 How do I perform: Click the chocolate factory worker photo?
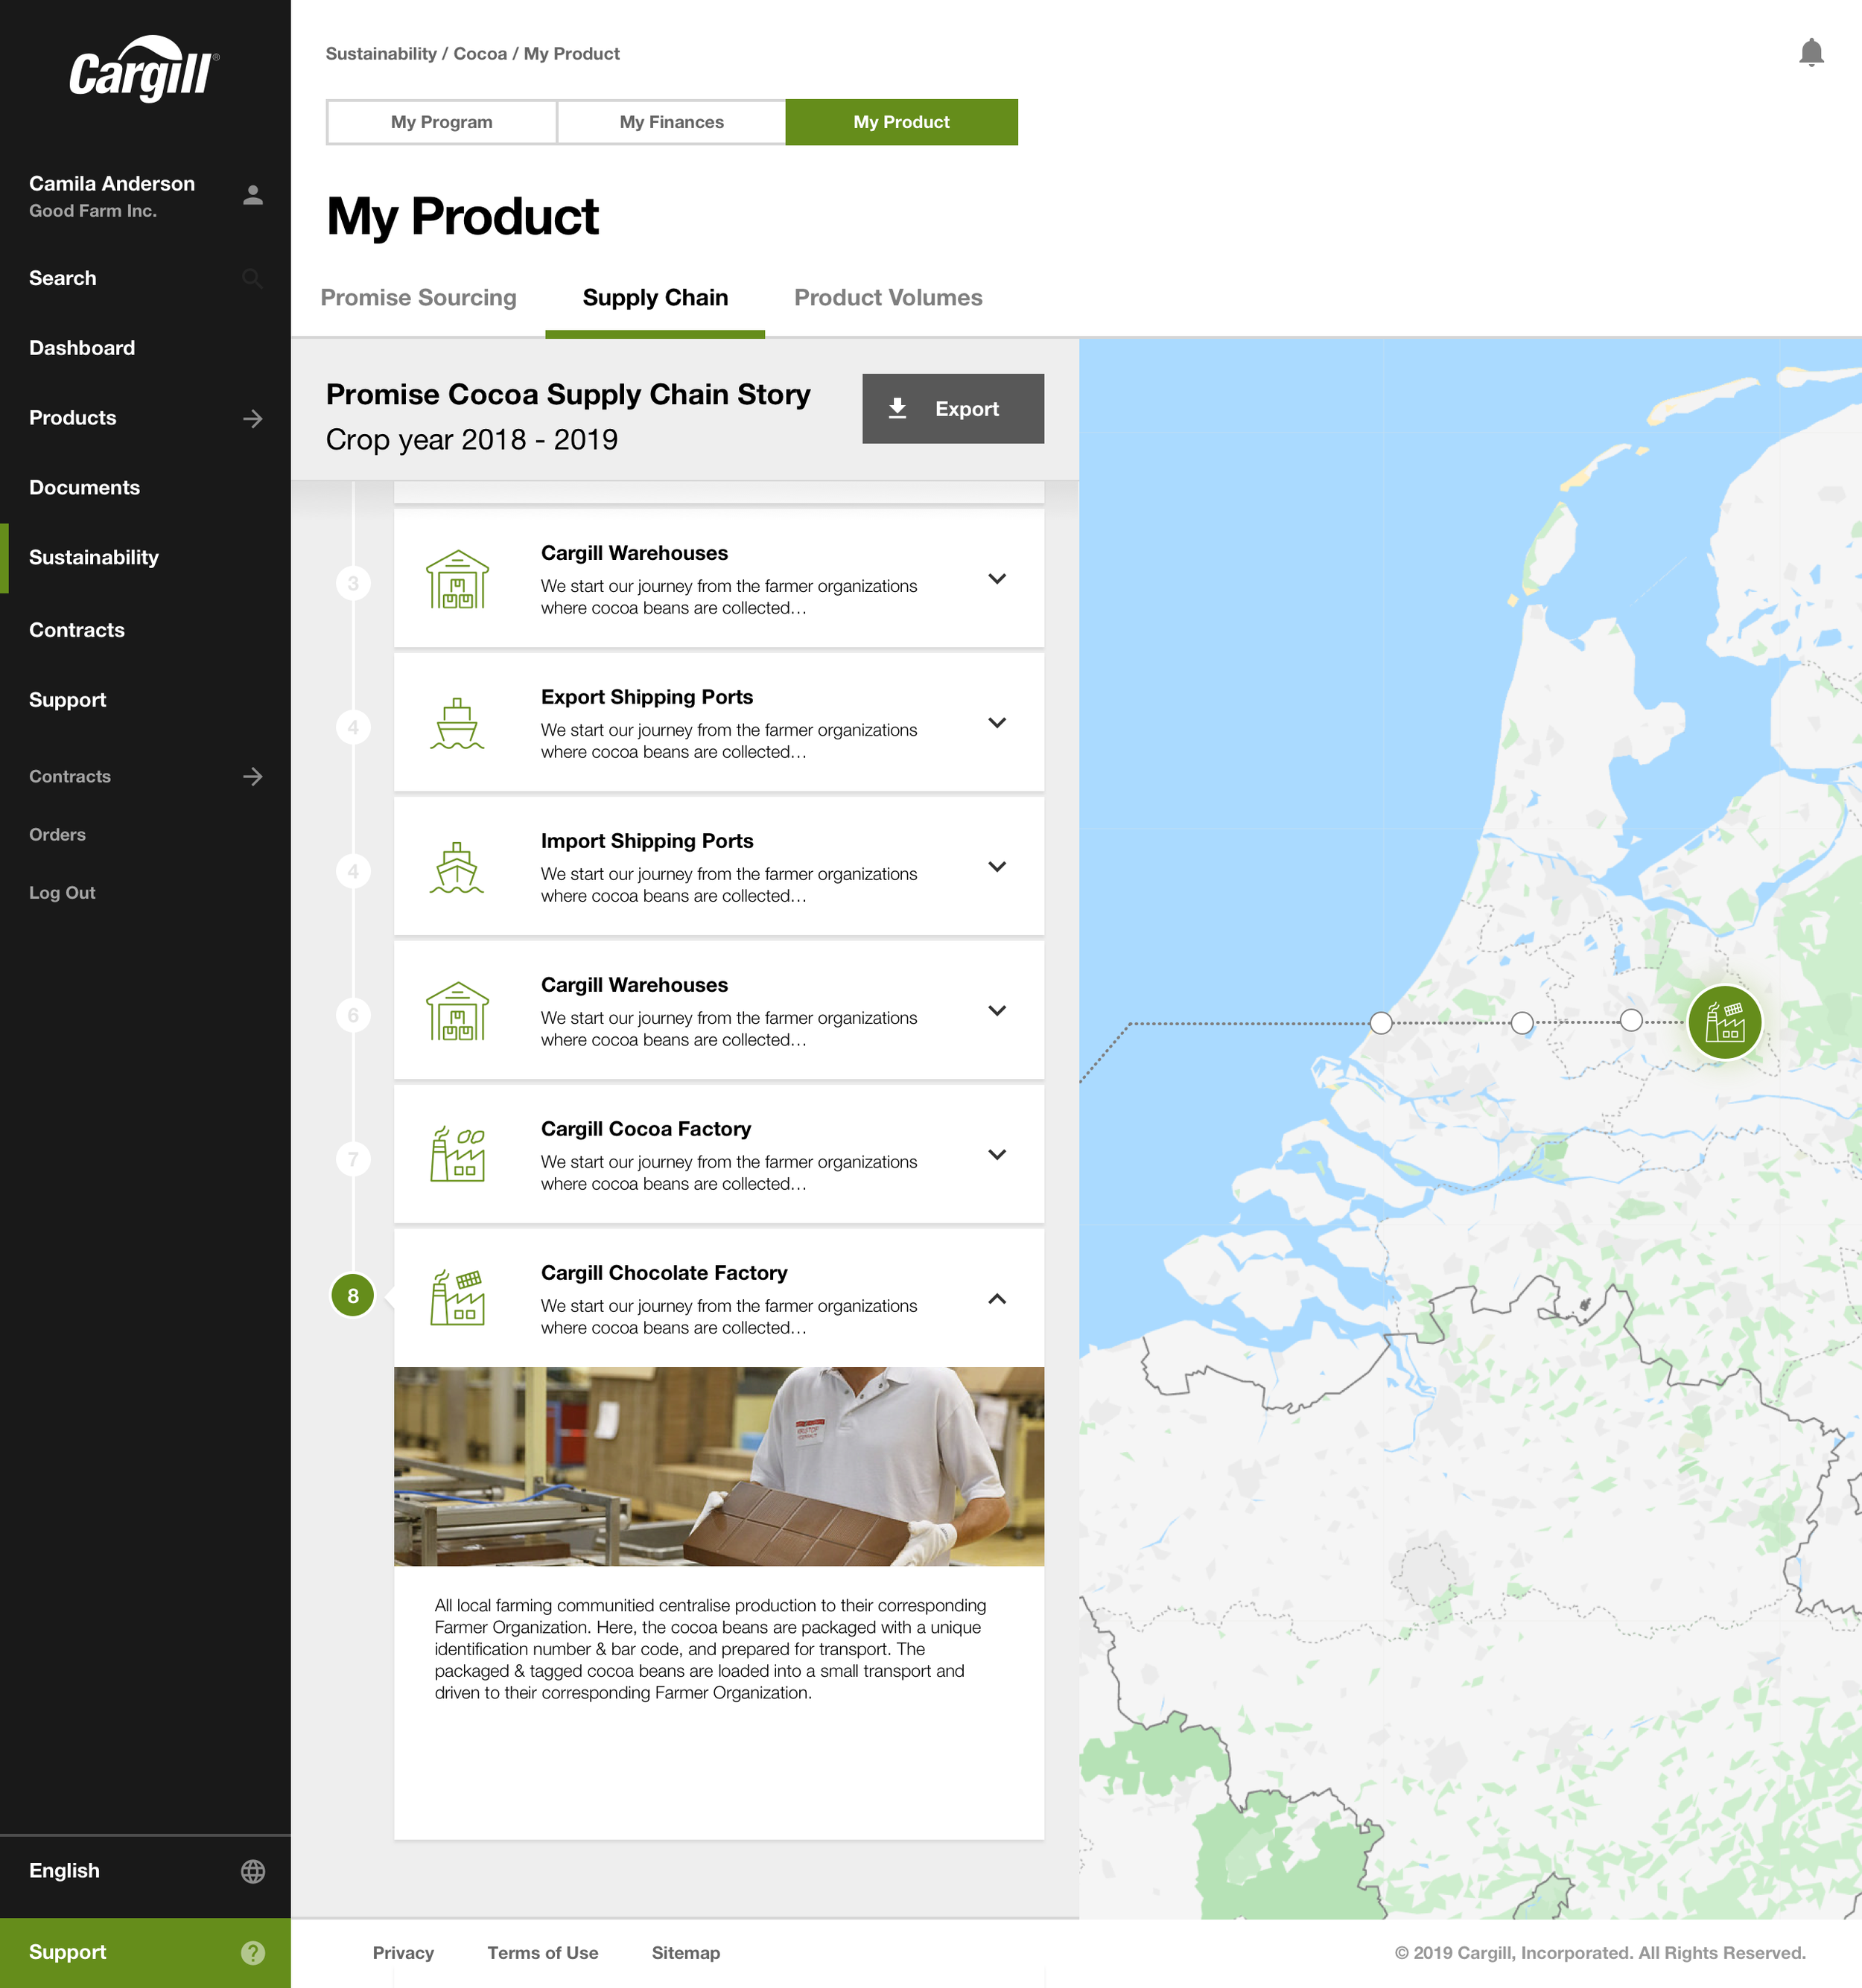coord(719,1466)
